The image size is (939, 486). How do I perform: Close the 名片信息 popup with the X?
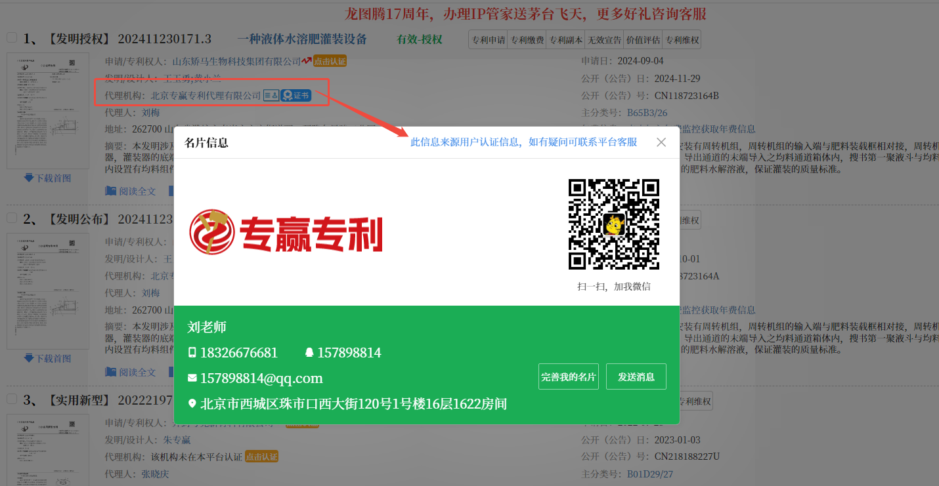click(661, 142)
